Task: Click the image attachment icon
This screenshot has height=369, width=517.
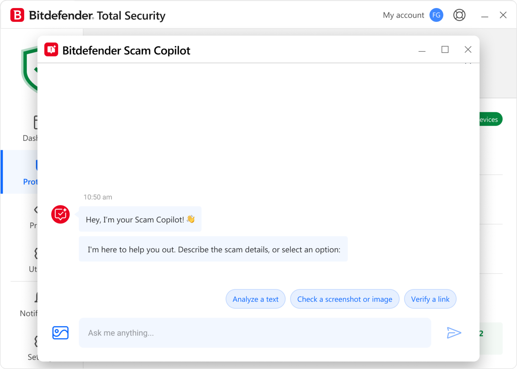Action: 60,333
